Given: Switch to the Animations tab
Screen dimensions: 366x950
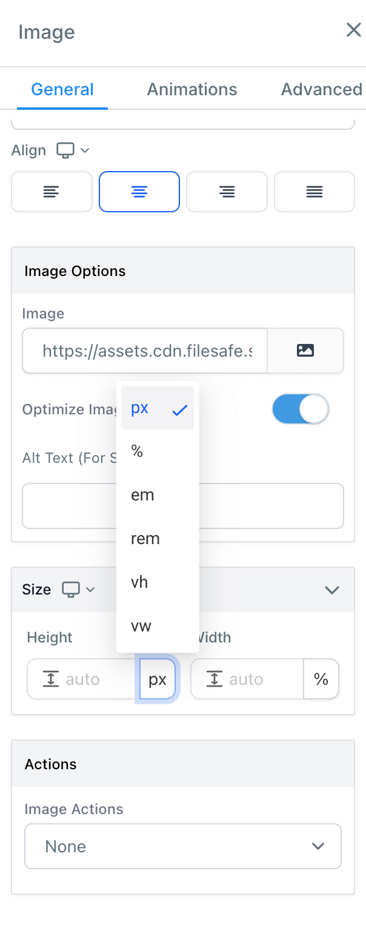Looking at the screenshot, I should pos(192,90).
